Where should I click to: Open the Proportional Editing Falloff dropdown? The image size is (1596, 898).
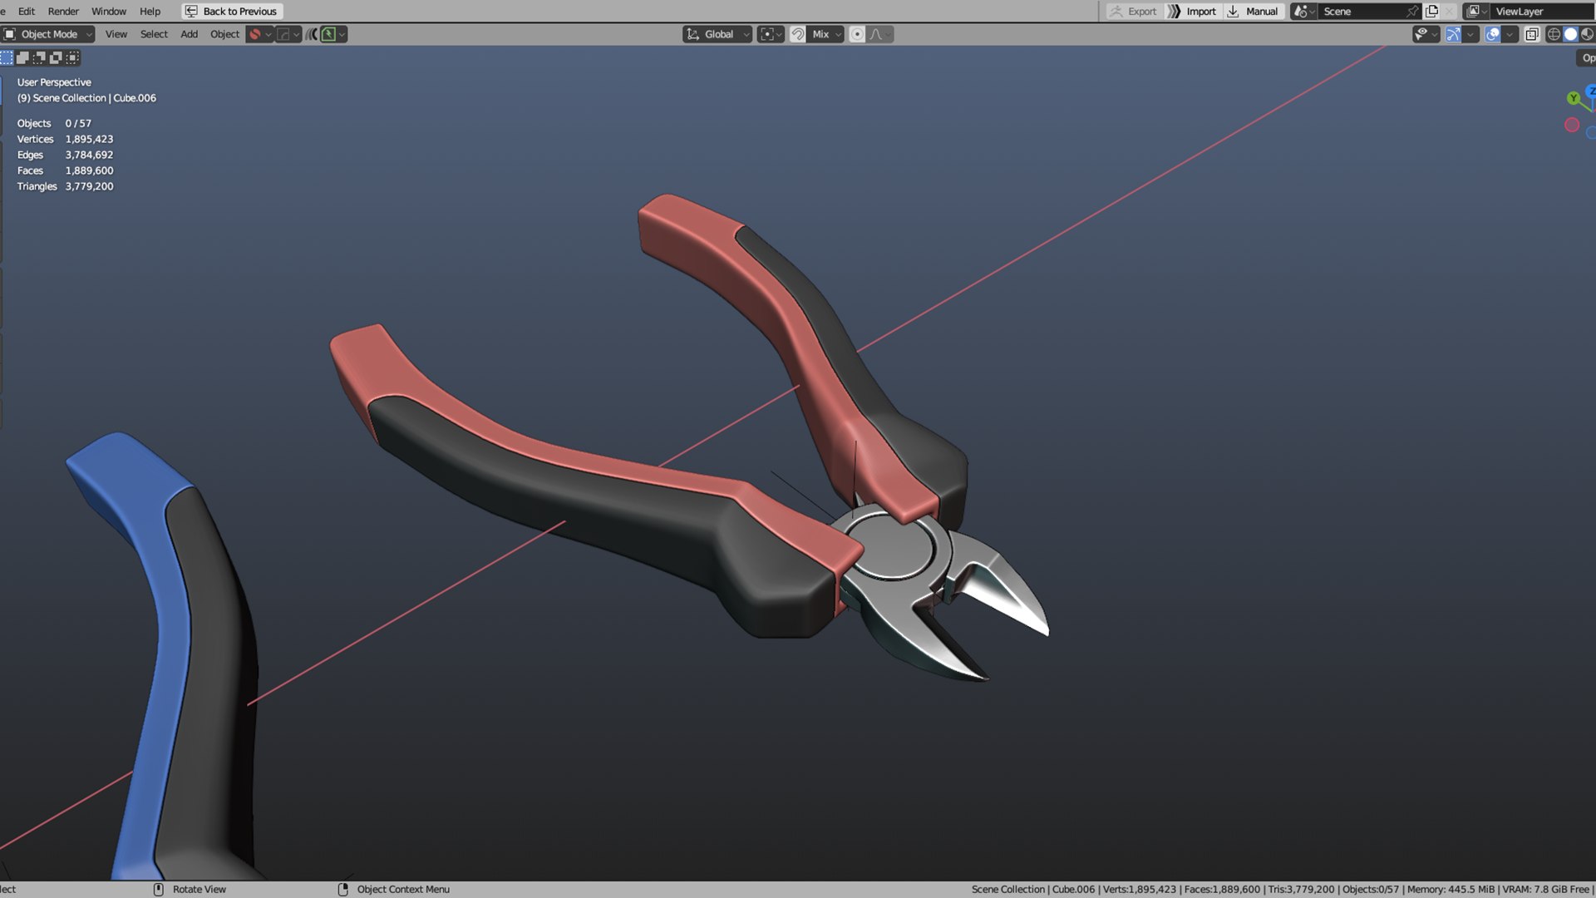coord(880,34)
